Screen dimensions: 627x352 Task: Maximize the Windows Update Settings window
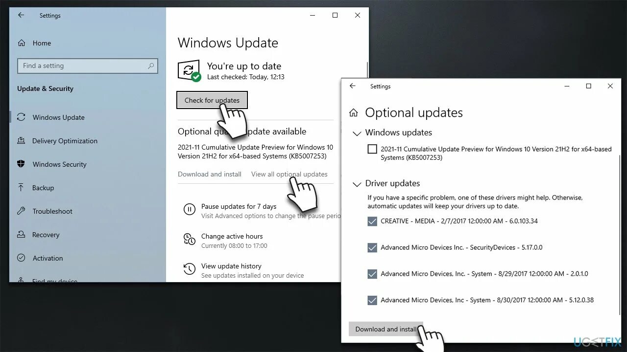335,15
